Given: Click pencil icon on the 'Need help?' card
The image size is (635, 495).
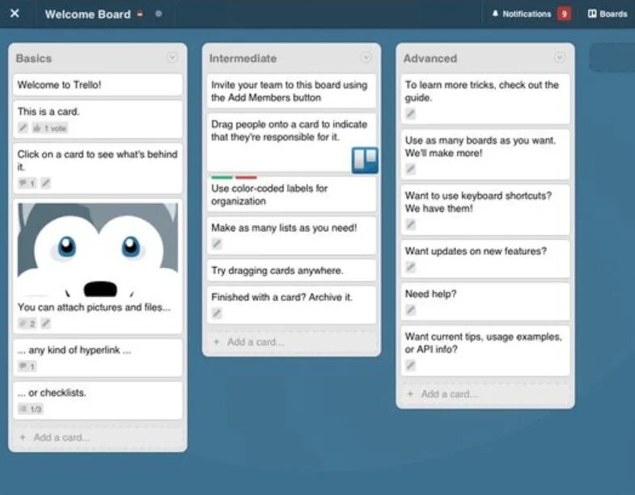Looking at the screenshot, I should click(411, 311).
